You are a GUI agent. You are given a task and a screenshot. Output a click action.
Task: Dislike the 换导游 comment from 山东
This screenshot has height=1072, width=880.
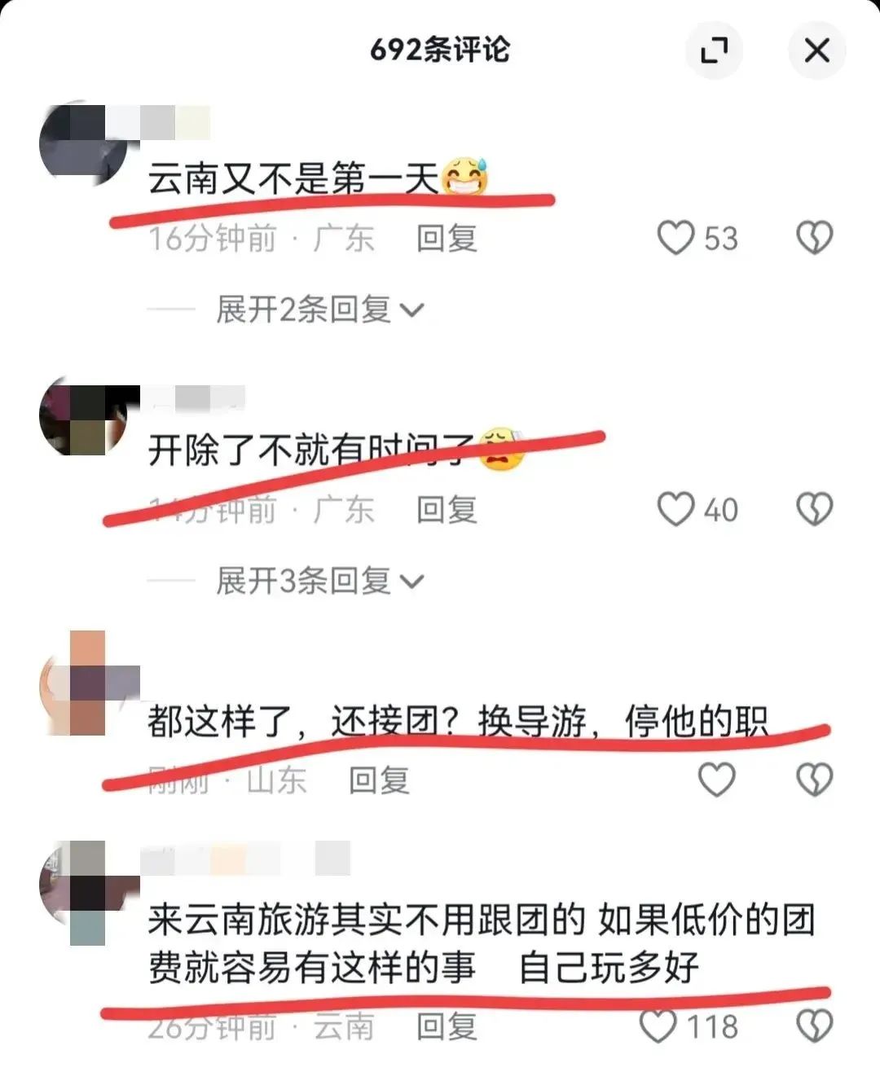[813, 780]
